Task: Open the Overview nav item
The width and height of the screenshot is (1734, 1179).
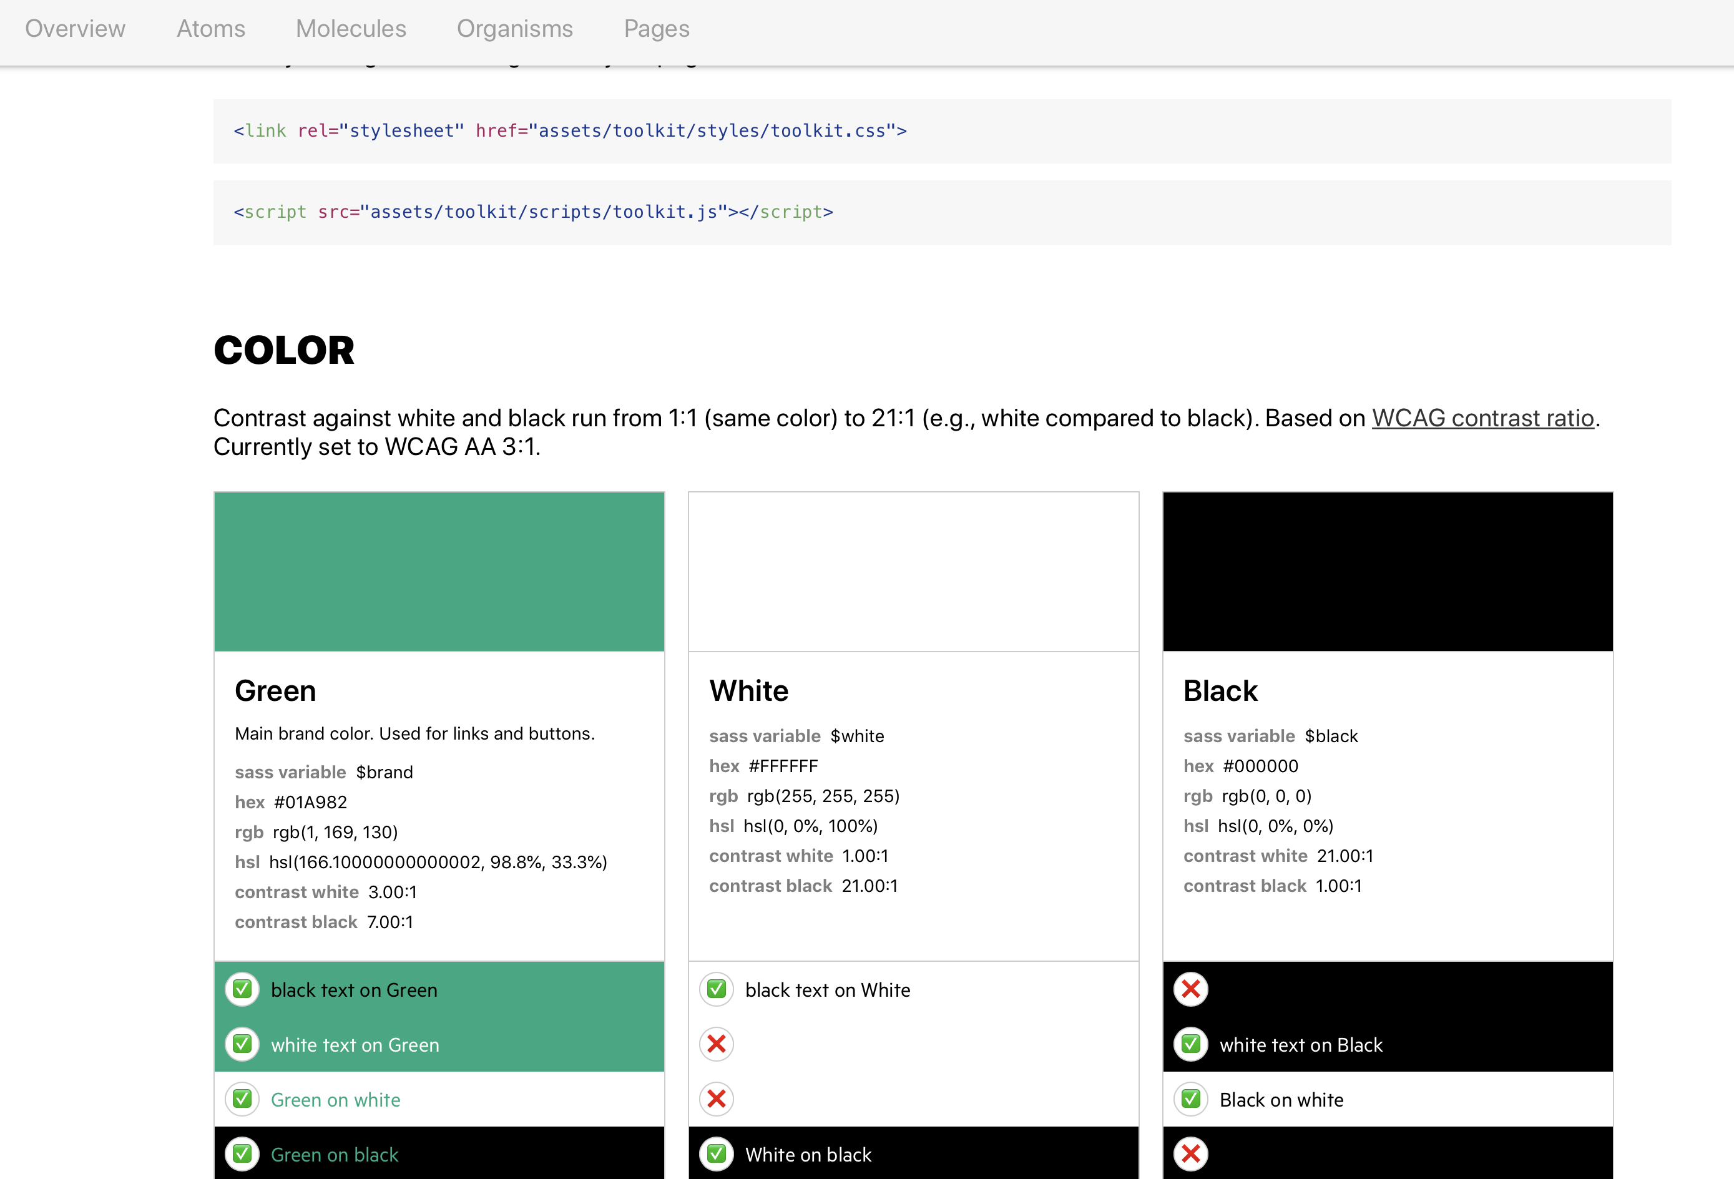Action: pos(76,28)
